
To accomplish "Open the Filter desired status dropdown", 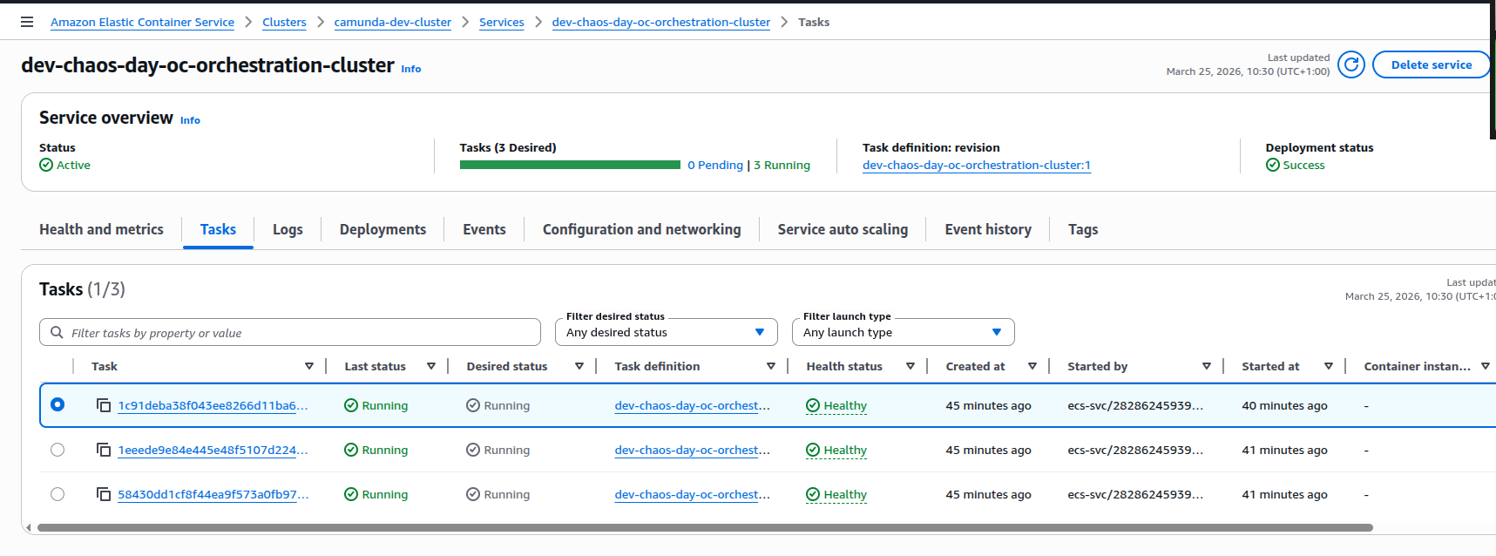I will click(x=666, y=332).
